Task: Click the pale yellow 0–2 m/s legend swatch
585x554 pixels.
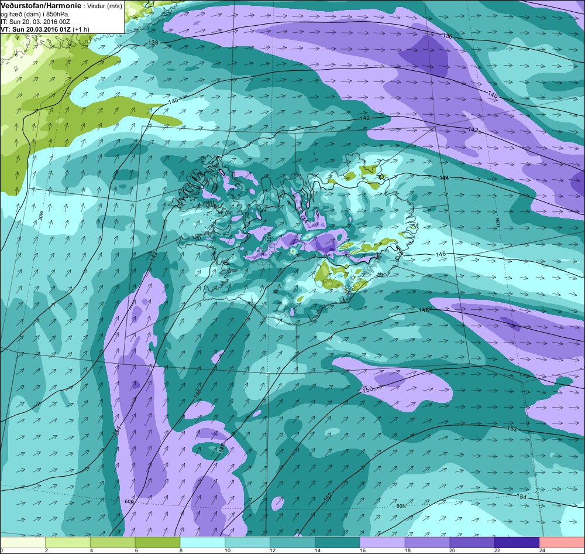Action: click(23, 542)
